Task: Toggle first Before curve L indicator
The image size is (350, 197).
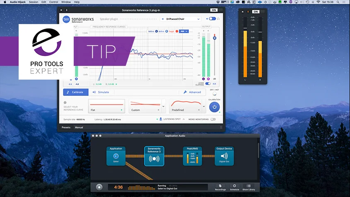Action: coord(156,31)
